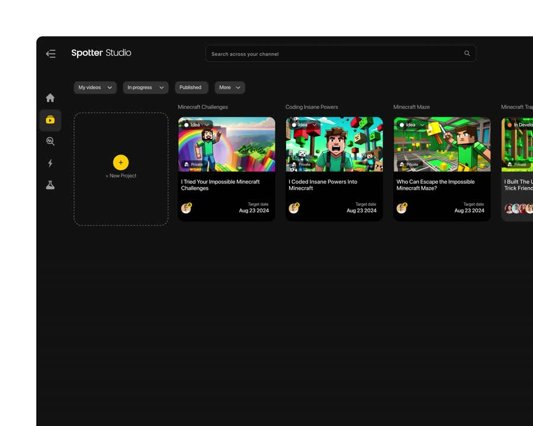Click the + New Project label

point(121,176)
